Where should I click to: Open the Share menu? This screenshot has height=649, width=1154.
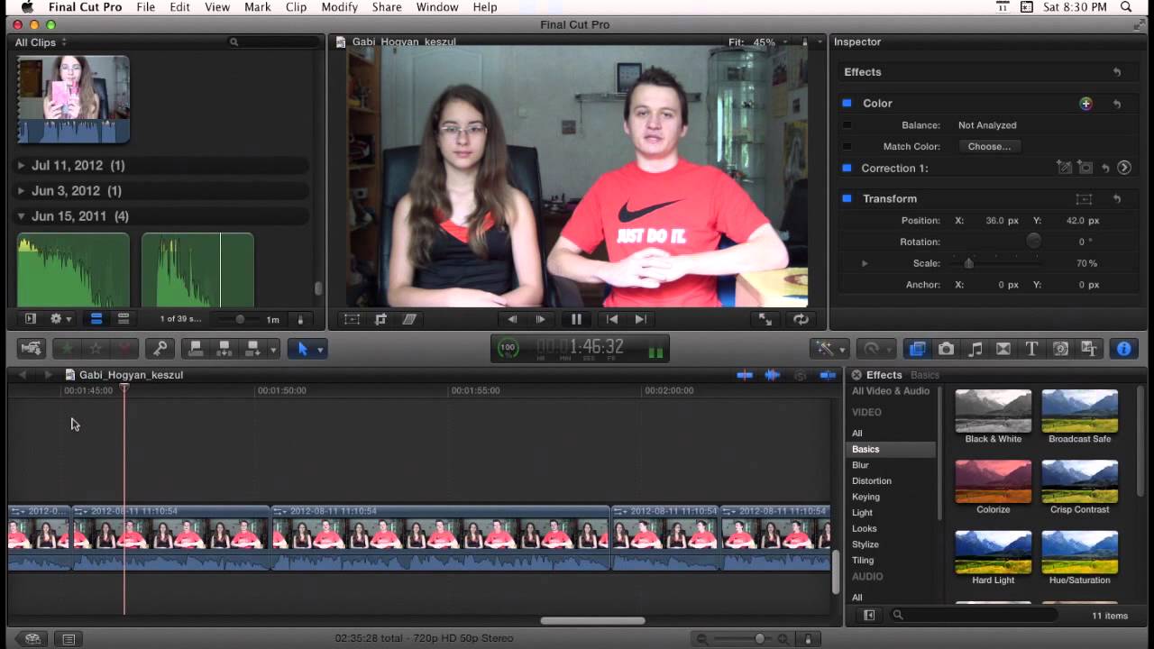[387, 7]
